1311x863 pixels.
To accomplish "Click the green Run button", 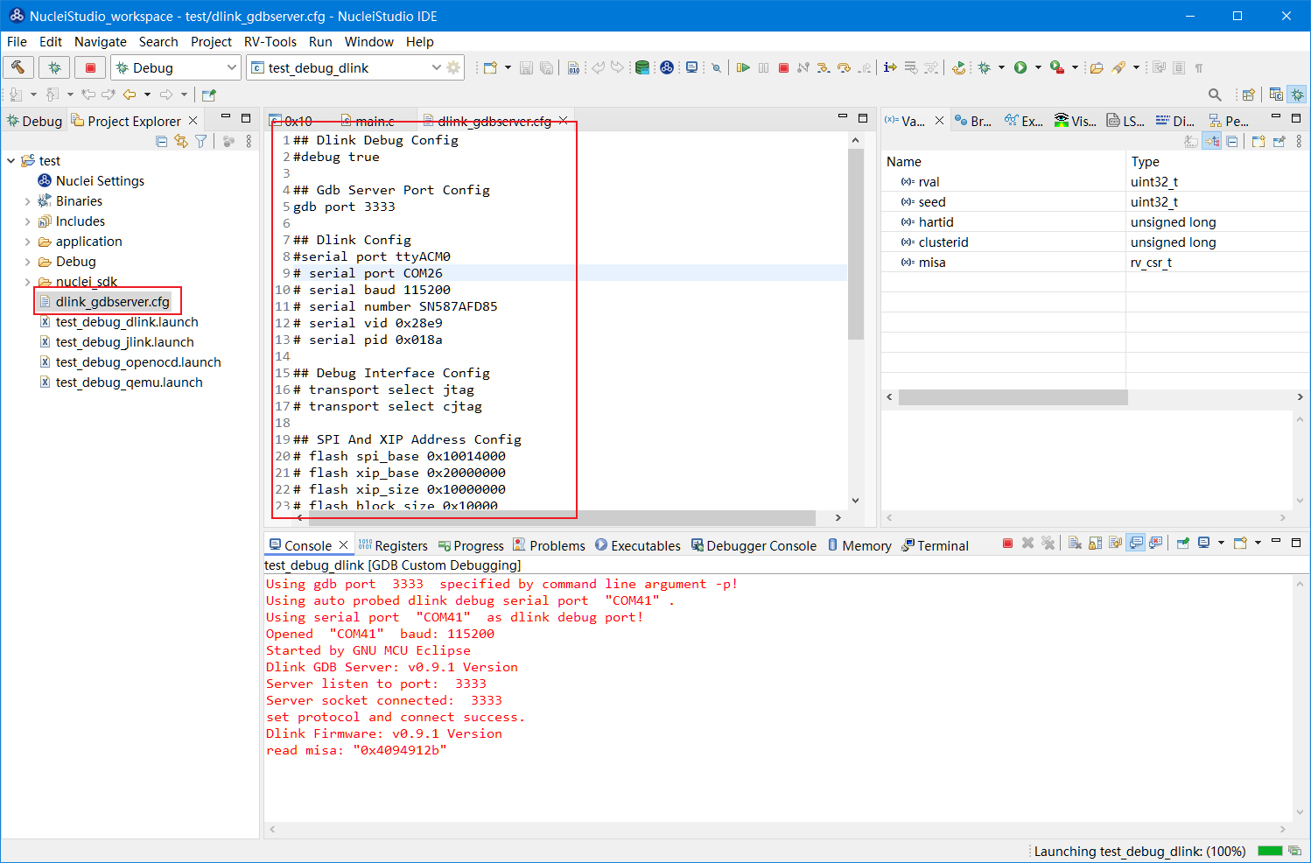I will click(x=1020, y=67).
